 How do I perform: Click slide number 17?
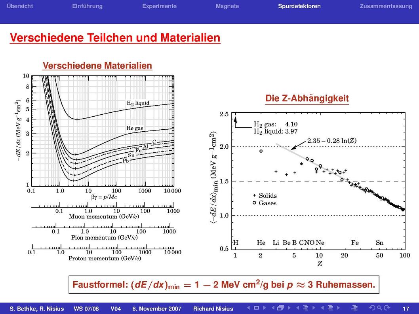(406, 309)
